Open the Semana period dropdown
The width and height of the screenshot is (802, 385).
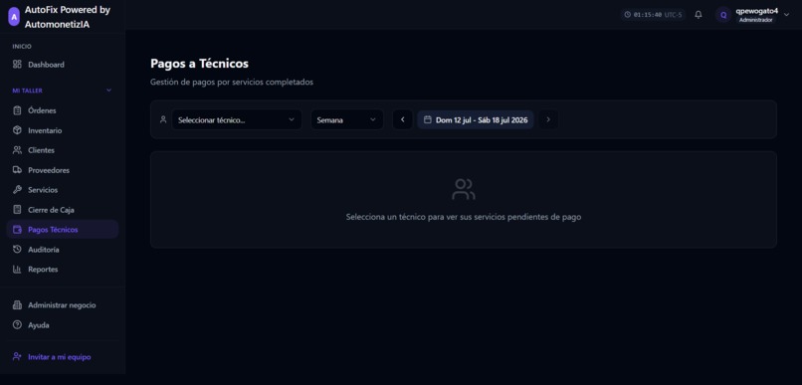coord(347,119)
